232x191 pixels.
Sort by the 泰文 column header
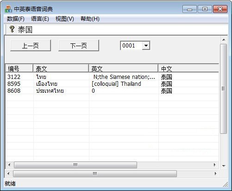[61, 68]
